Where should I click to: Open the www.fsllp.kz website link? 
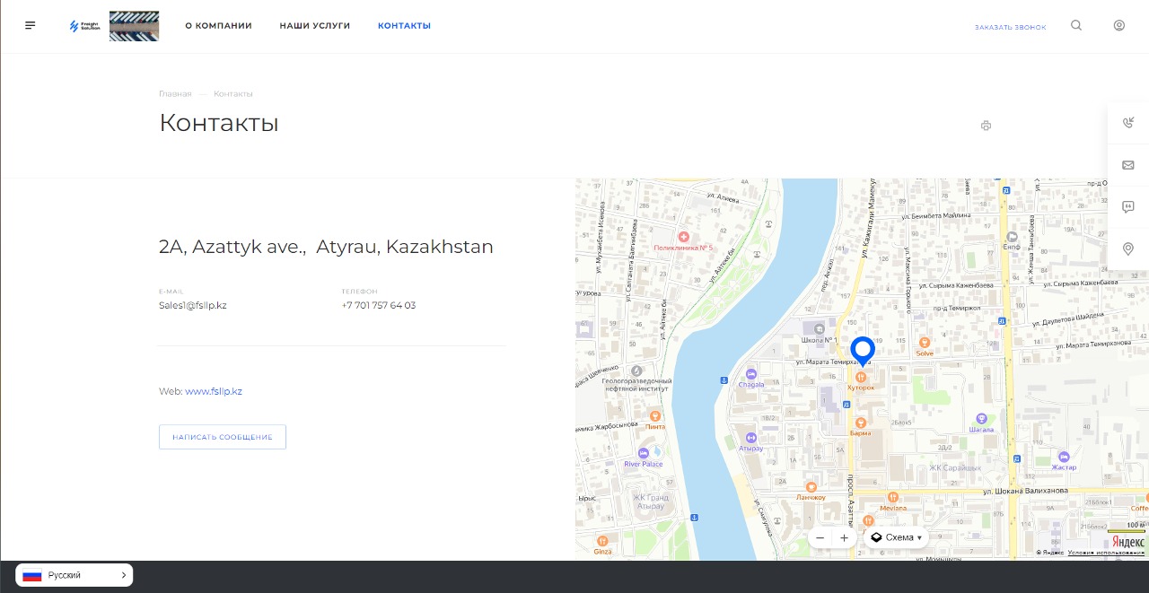pos(214,391)
